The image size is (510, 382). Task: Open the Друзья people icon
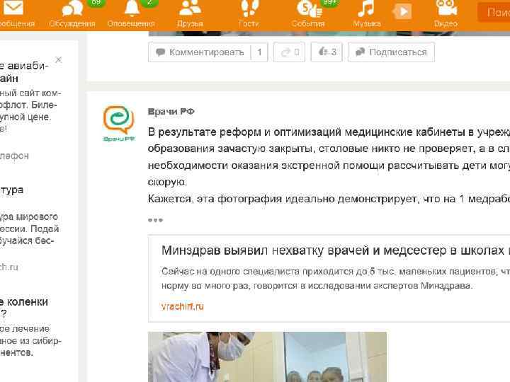click(190, 8)
